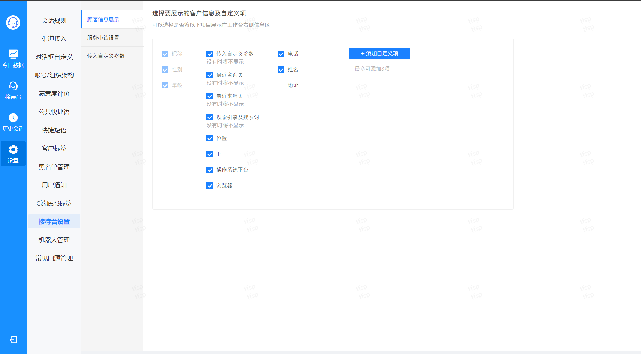The height and width of the screenshot is (354, 641).
Task: Open the 今日数据 chart icon
Action: (13, 54)
